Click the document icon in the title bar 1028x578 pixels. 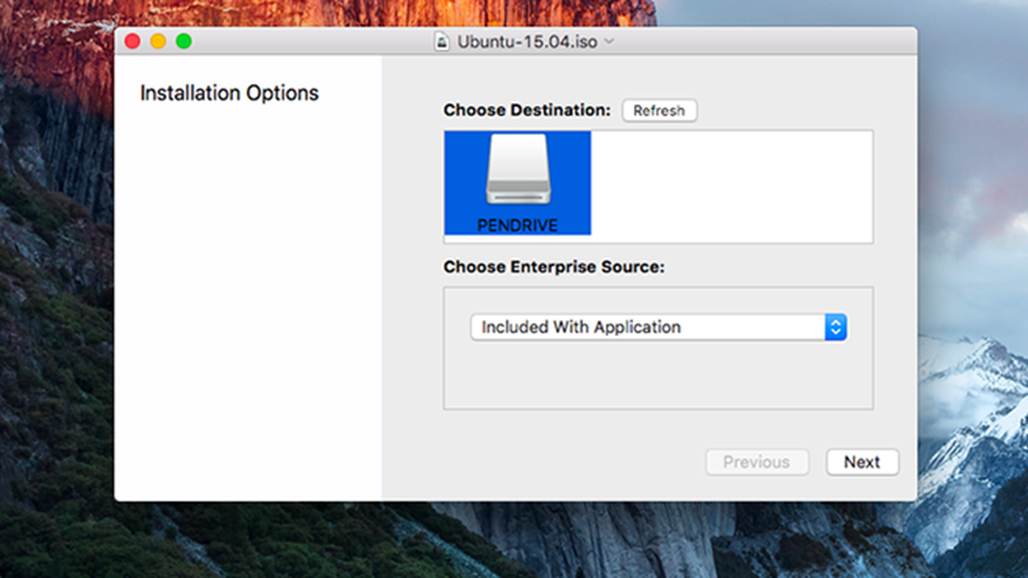pos(442,41)
